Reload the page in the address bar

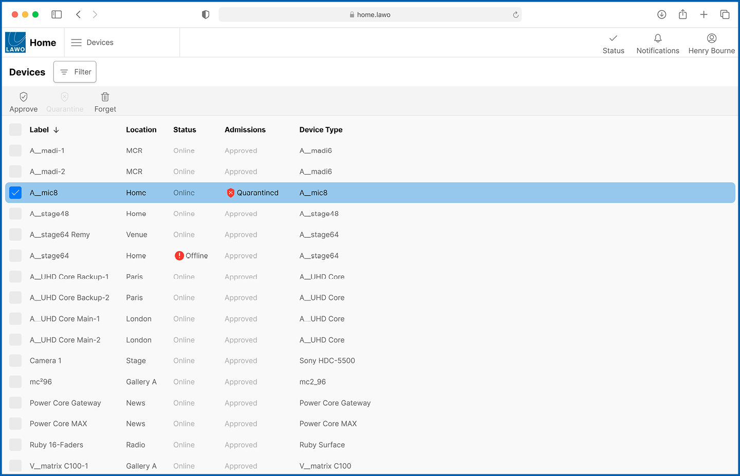(515, 15)
